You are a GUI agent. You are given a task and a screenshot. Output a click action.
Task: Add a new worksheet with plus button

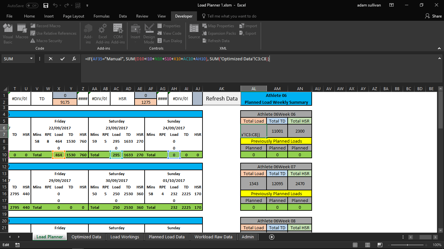coord(271,237)
